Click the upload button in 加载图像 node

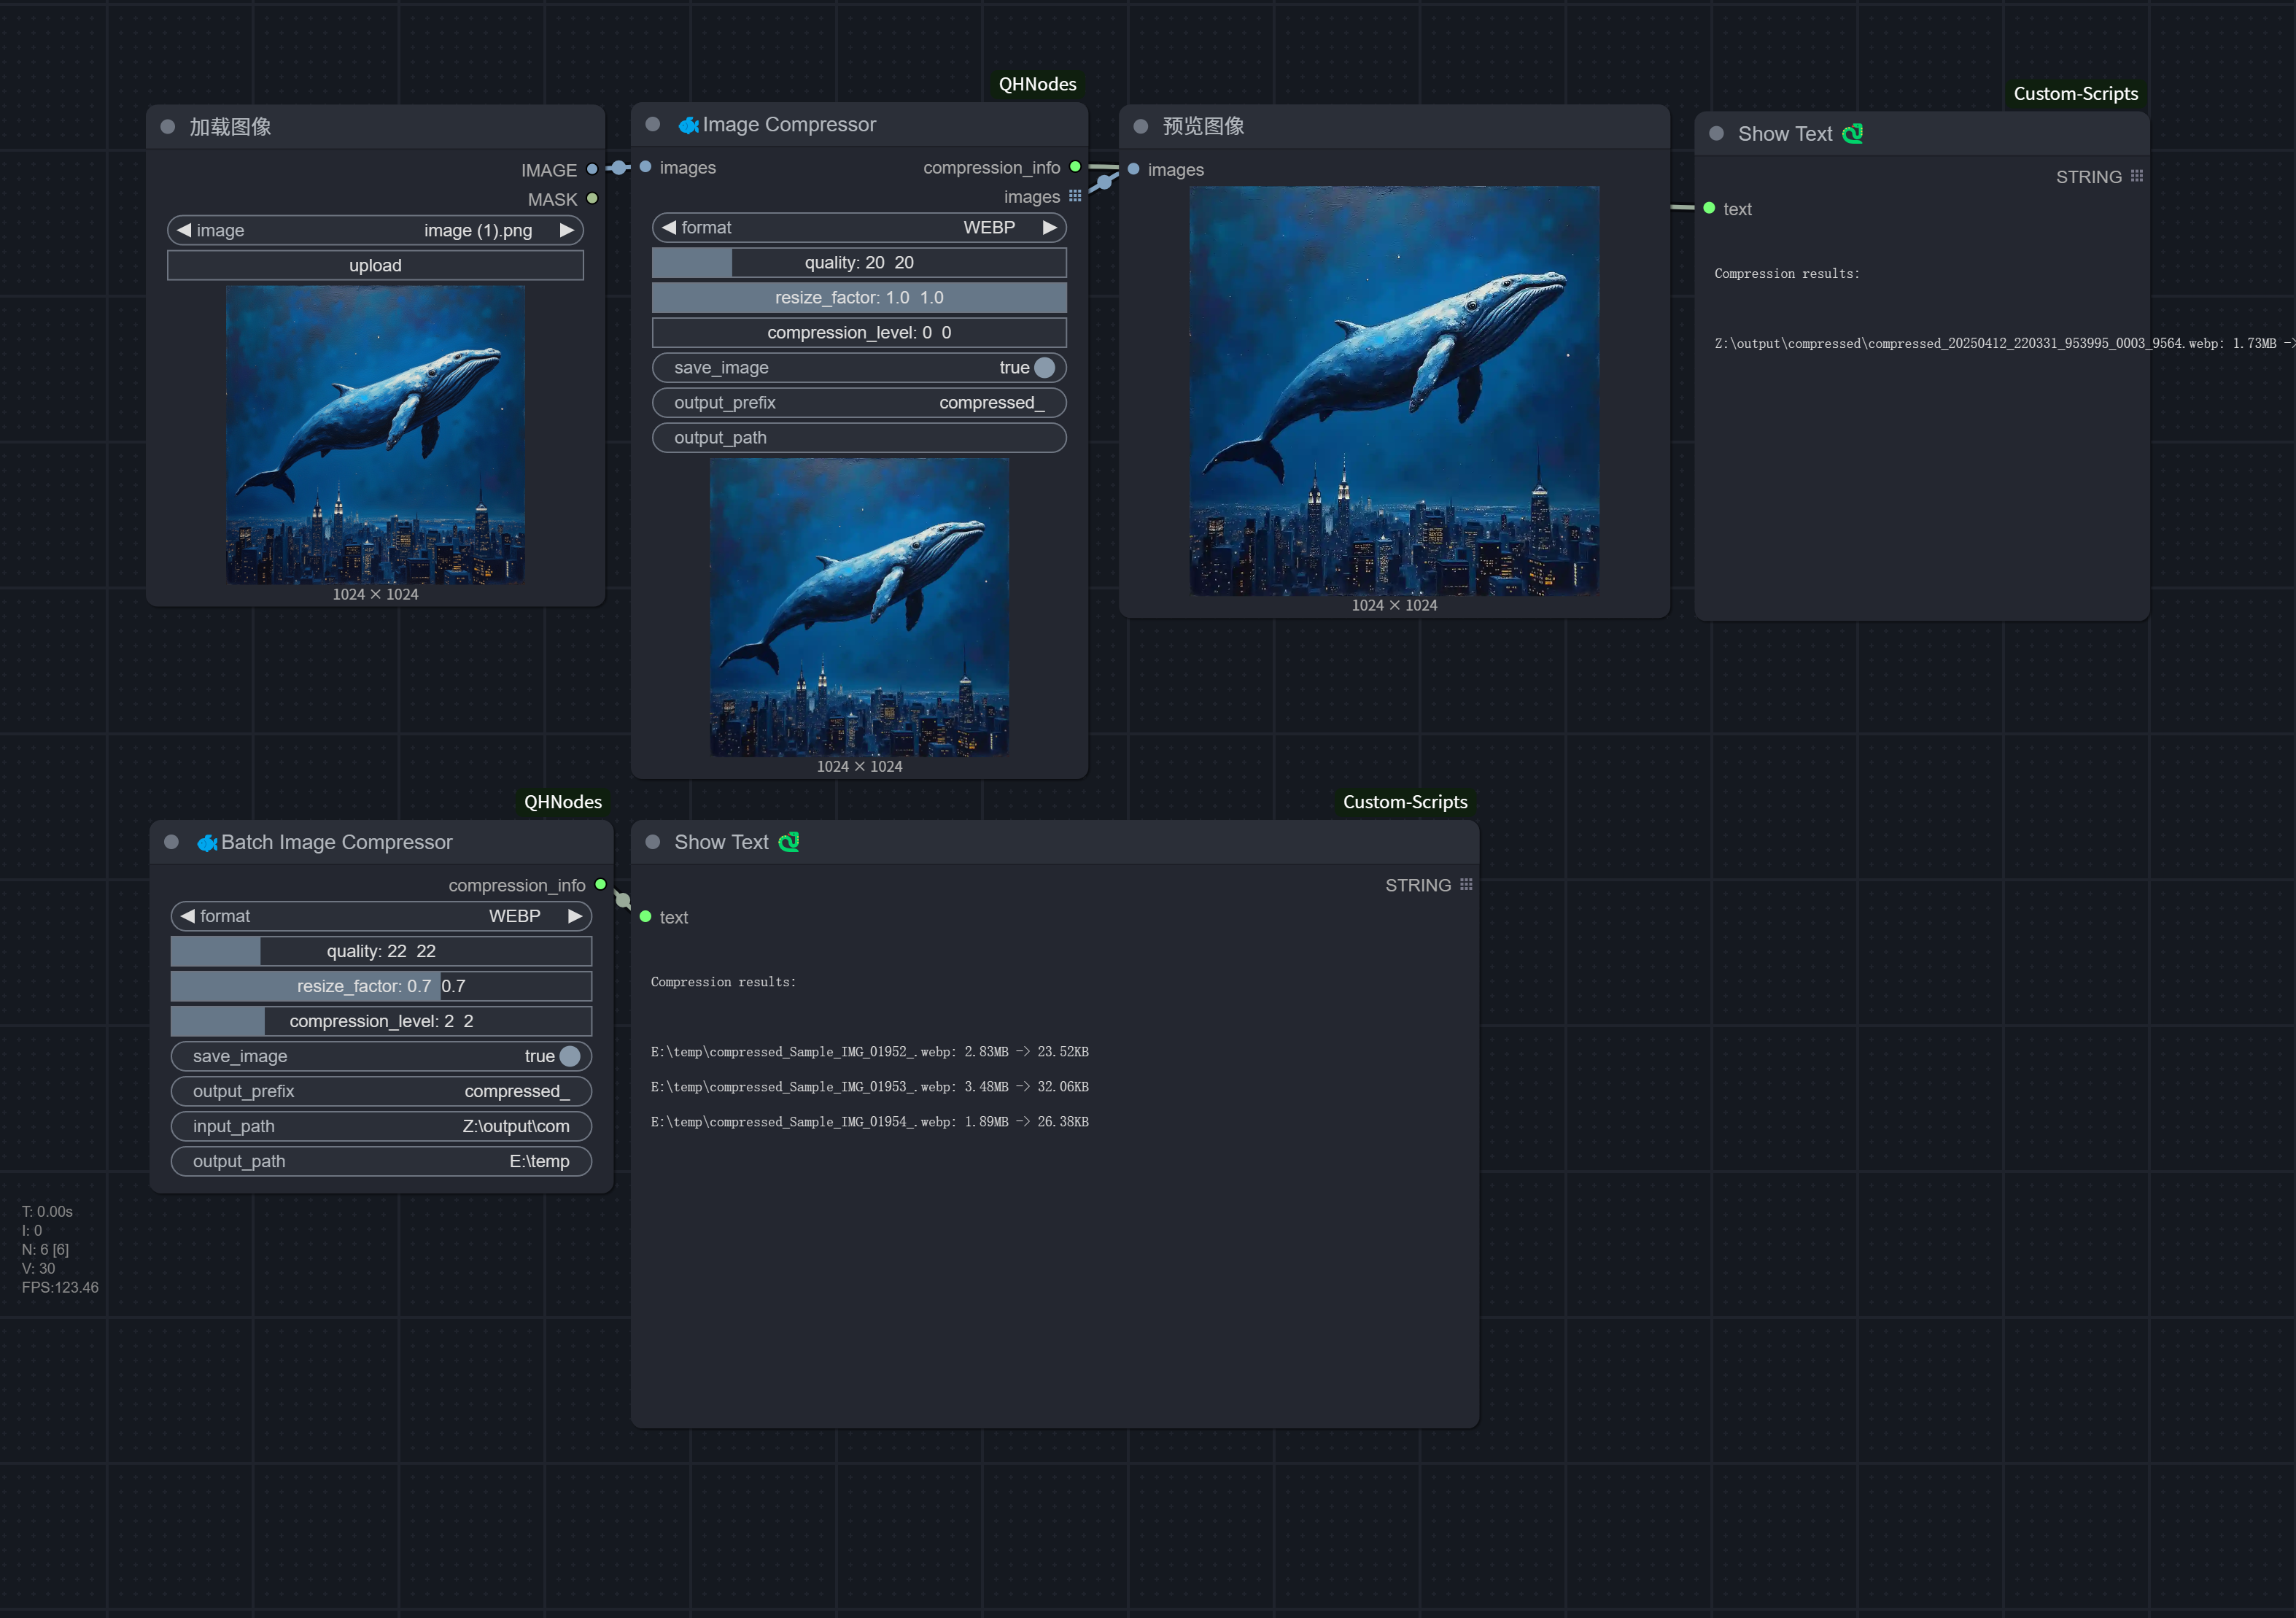pyautogui.click(x=375, y=265)
